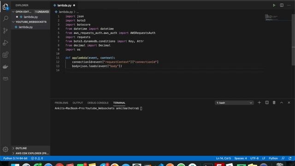Open lambda.py in YOUTUBE_WEBSOCKETS folder
Viewport: 295px width, 166px height.
(31, 27)
